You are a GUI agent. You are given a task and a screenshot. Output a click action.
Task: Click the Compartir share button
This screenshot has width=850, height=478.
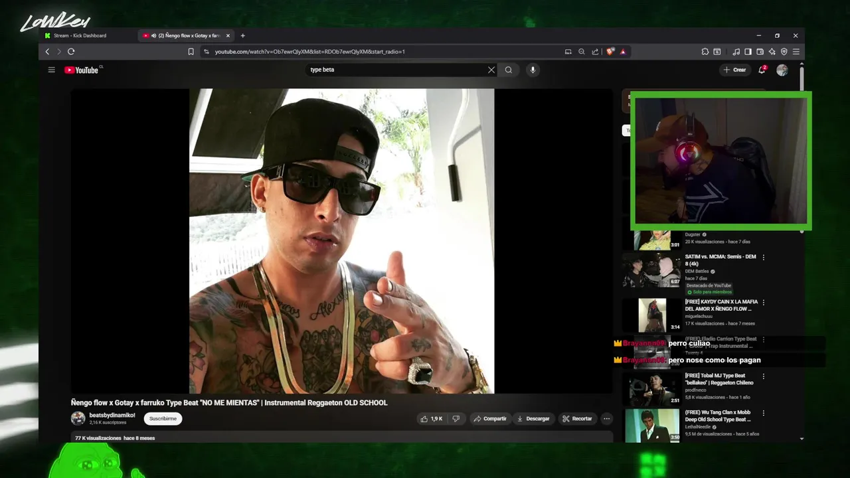tap(490, 419)
